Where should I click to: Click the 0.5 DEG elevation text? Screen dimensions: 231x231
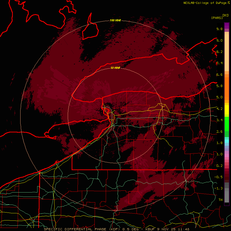pos(130,229)
